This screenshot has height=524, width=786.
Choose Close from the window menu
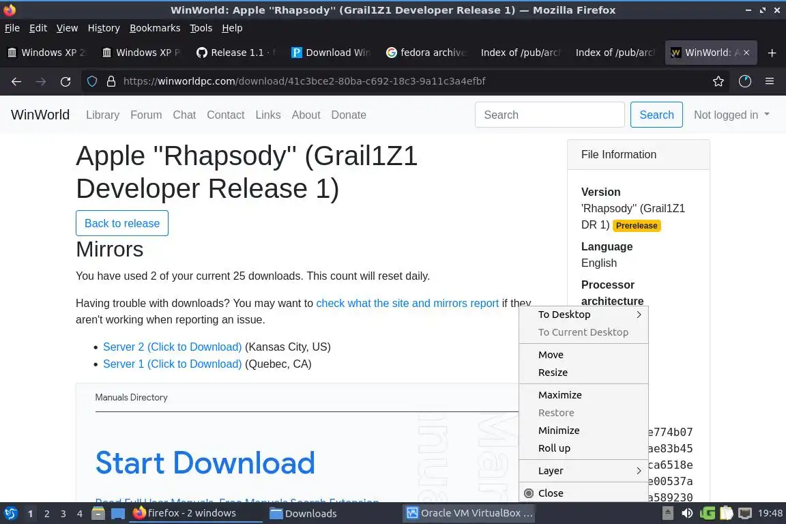pyautogui.click(x=583, y=493)
